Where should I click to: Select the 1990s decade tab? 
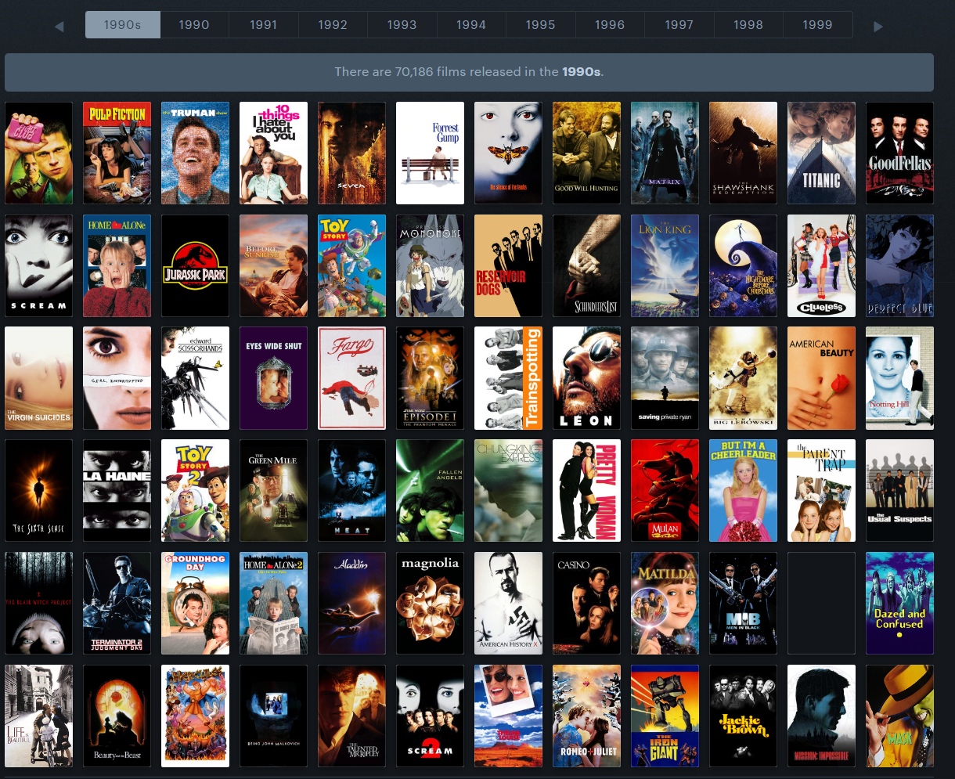click(x=123, y=25)
